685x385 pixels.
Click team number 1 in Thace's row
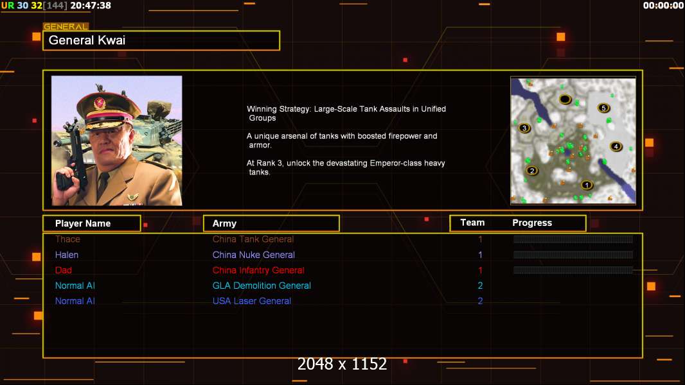click(x=480, y=239)
